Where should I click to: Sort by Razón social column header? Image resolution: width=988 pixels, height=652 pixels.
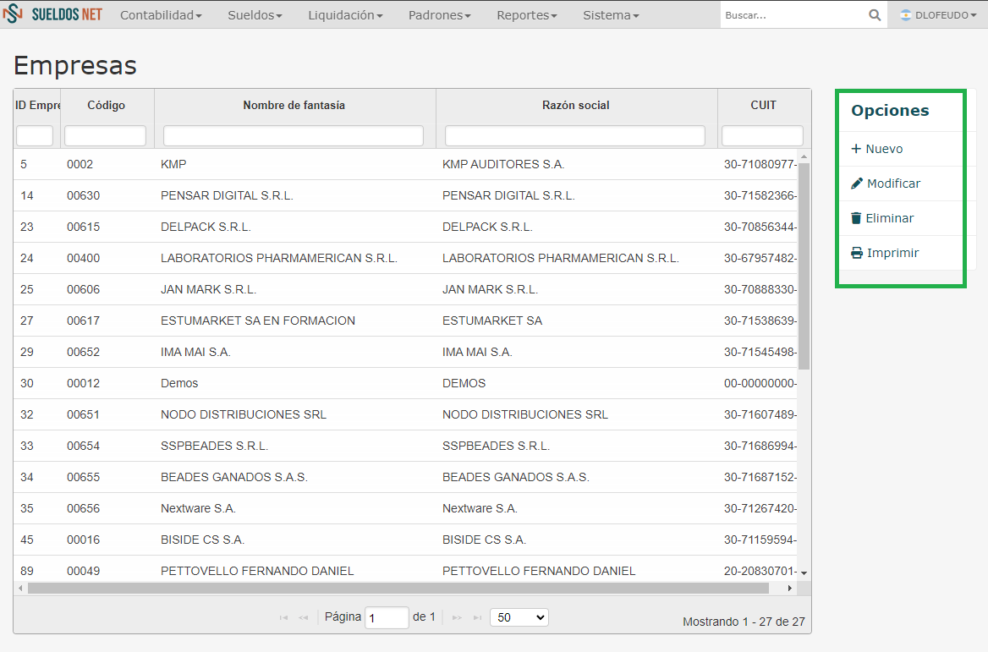(576, 105)
